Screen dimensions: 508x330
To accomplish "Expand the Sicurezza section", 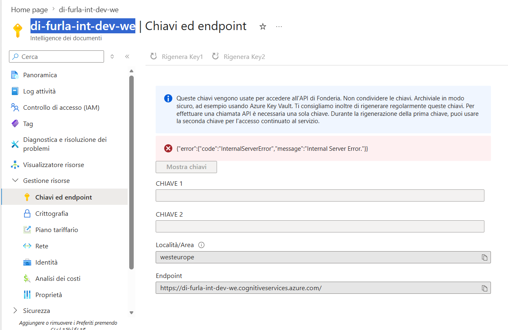I will (15, 310).
